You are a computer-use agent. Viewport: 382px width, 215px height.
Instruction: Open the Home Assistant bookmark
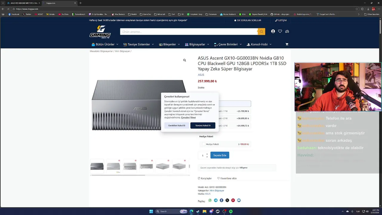228,14
